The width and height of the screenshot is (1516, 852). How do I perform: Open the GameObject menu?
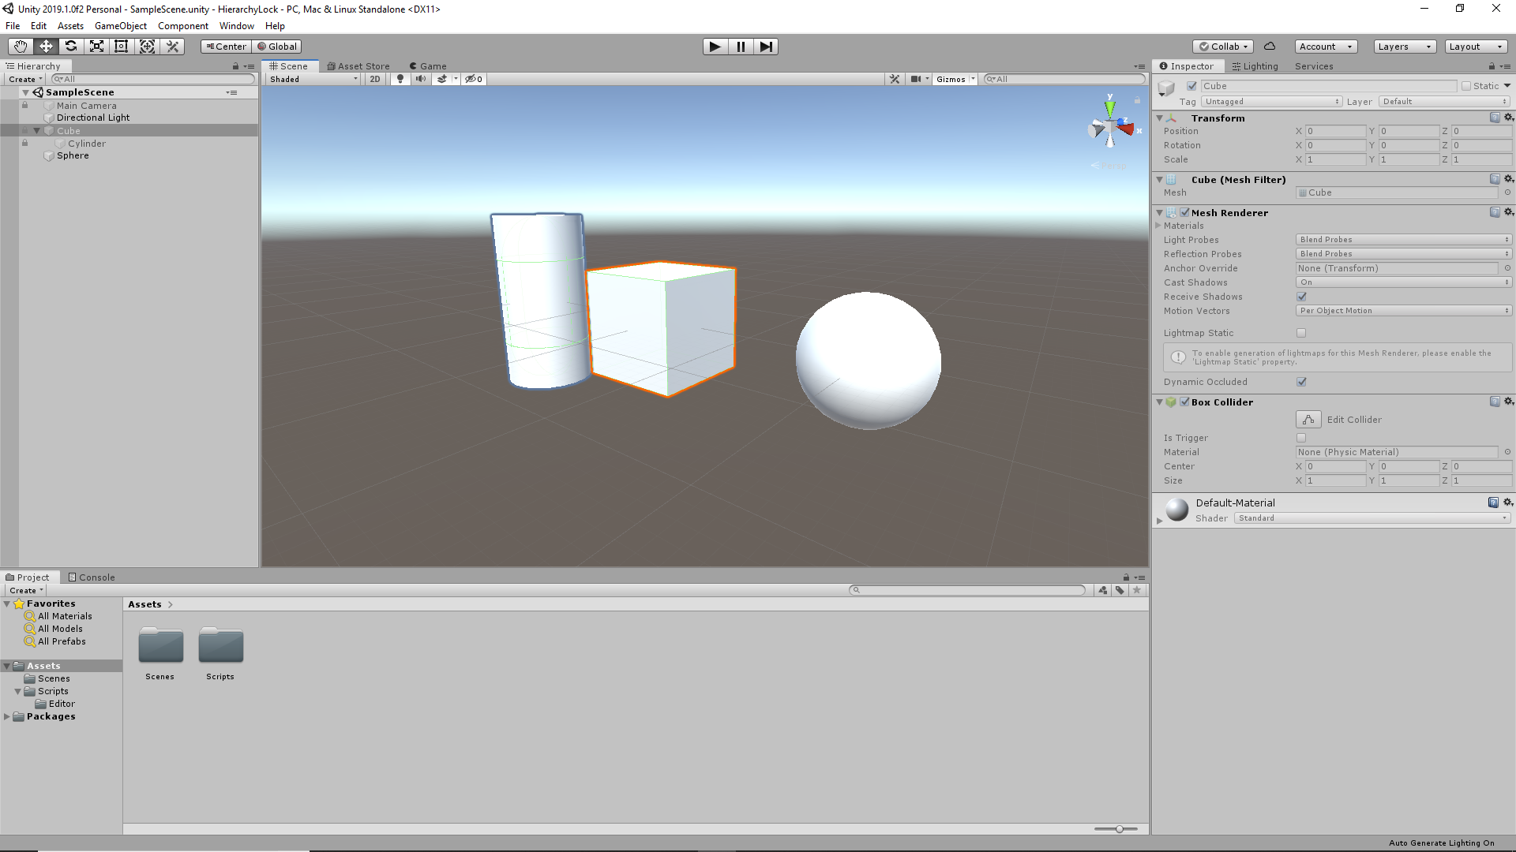pyautogui.click(x=120, y=26)
